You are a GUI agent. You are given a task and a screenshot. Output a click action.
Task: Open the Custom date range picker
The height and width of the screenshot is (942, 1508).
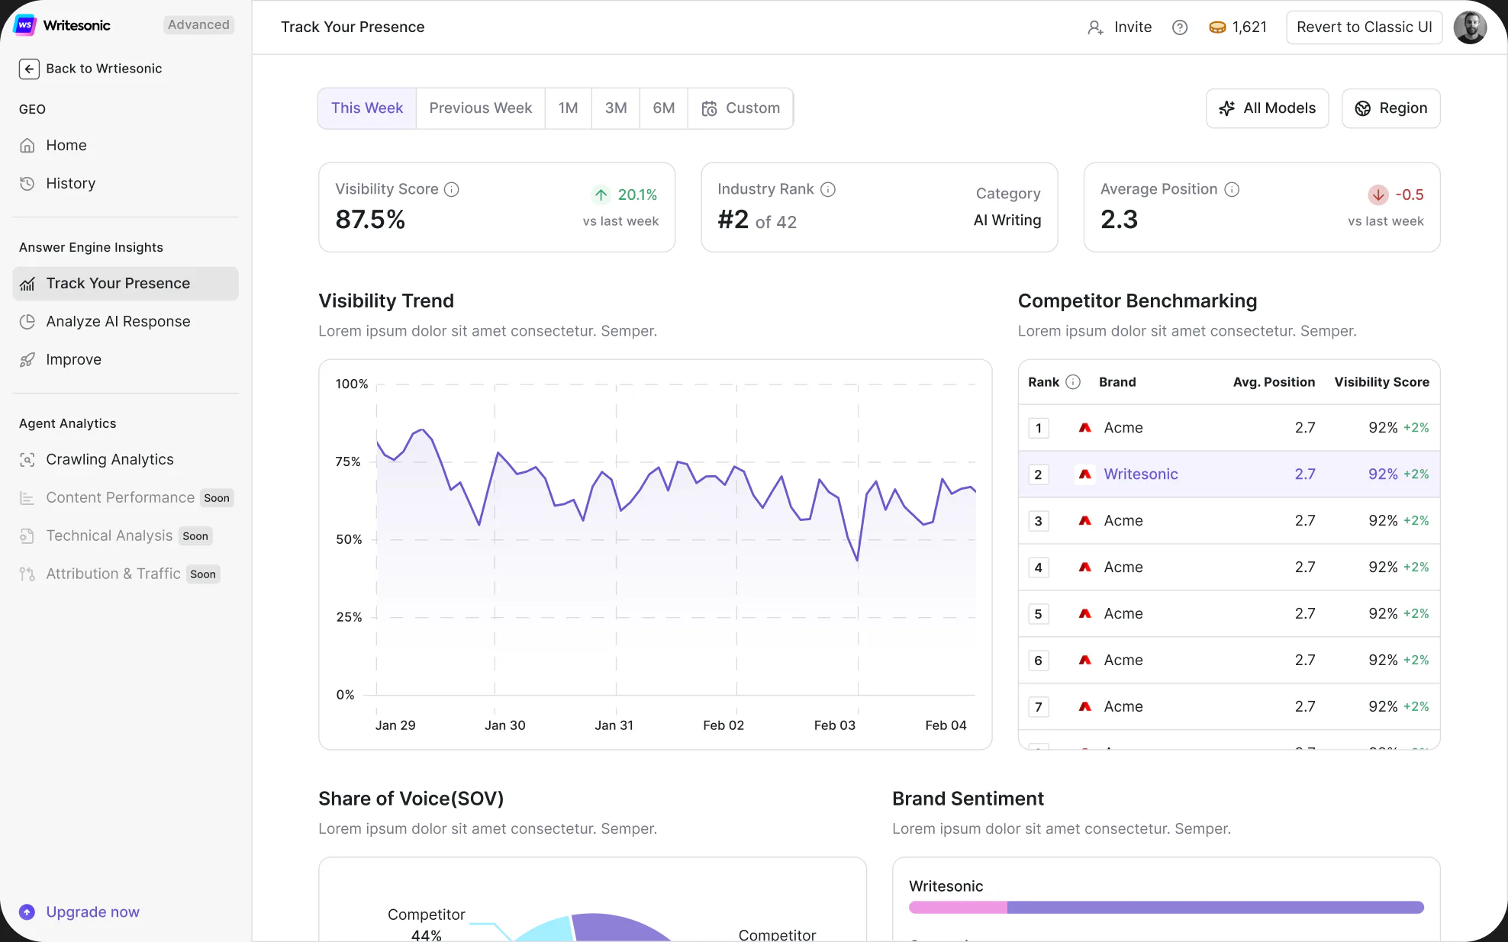pyautogui.click(x=741, y=108)
